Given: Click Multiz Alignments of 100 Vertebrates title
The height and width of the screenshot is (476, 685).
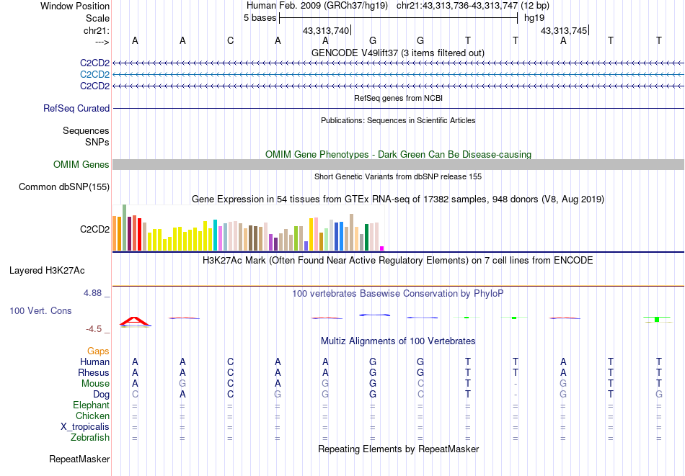Looking at the screenshot, I should click(398, 341).
